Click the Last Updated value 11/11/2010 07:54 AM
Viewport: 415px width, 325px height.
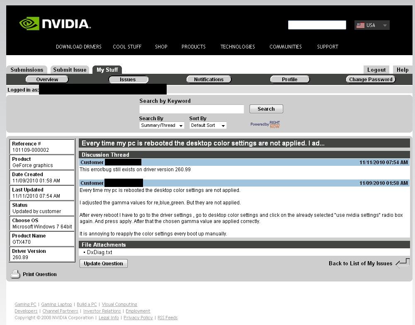(x=36, y=196)
